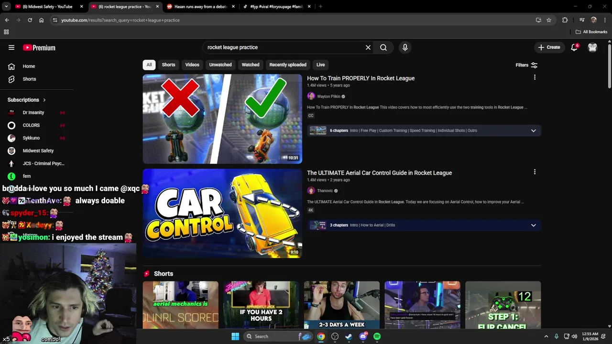
Task: Open Chrome apps grid in bookmarks bar
Action: tap(6, 32)
